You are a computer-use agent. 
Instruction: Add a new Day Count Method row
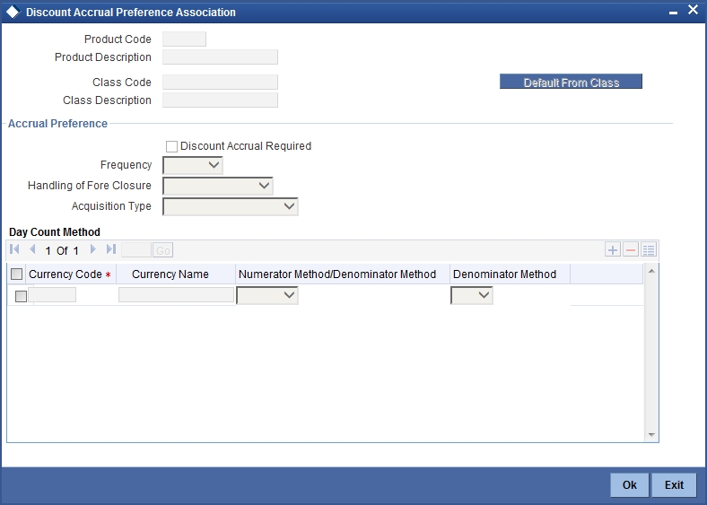coord(612,249)
